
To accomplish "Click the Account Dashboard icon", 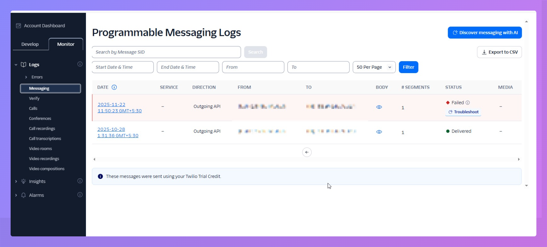I will [19, 26].
